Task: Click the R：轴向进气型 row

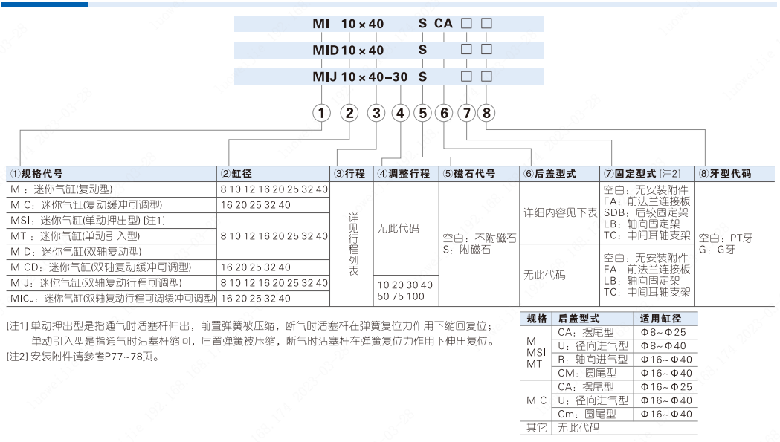Action: pos(593,360)
